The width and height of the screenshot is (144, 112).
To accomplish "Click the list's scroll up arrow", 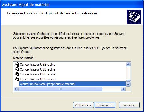I will [128, 65].
